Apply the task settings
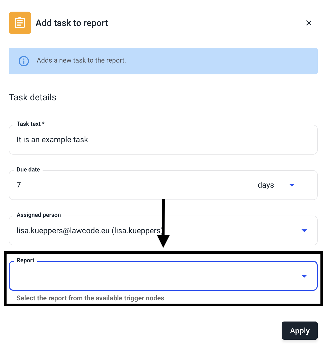 (300, 331)
